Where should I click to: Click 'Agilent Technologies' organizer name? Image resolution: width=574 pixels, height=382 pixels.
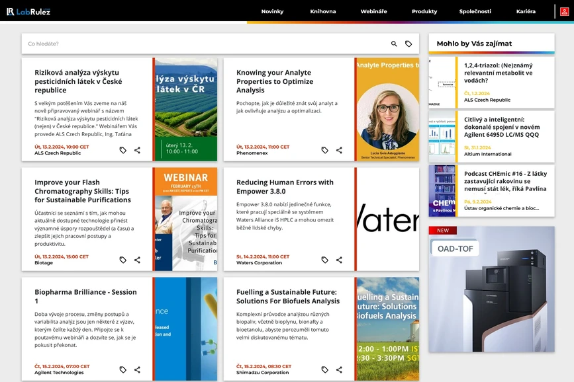(x=59, y=373)
